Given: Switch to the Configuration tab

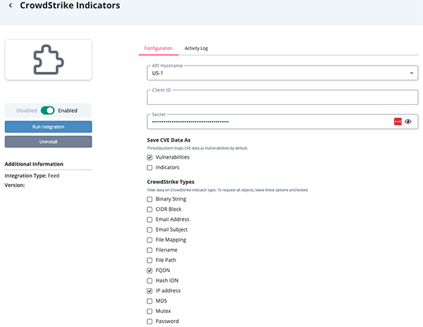Looking at the screenshot, I should (x=159, y=48).
